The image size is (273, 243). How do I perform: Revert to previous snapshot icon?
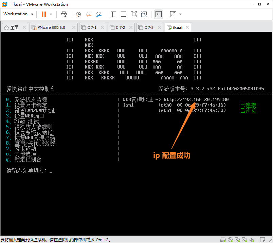click(88, 14)
